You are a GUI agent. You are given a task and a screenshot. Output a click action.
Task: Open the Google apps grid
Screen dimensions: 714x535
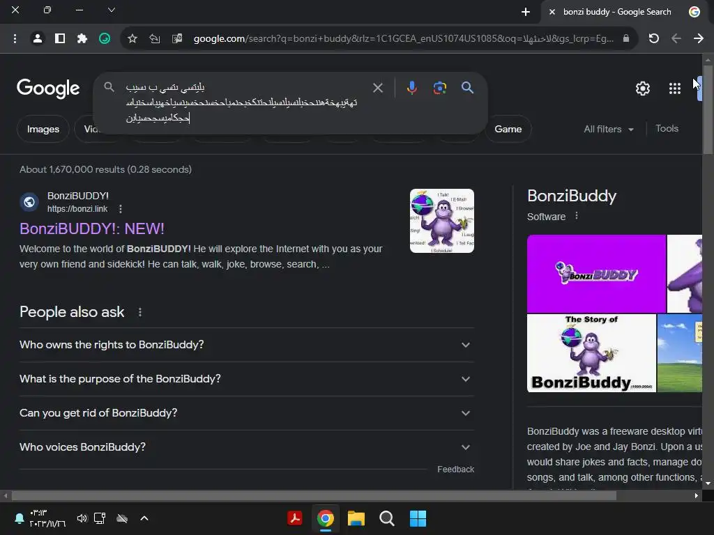pyautogui.click(x=674, y=88)
